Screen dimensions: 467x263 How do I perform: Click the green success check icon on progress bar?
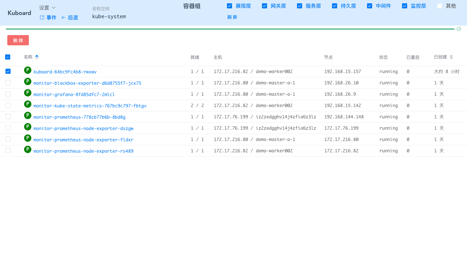coord(459,29)
